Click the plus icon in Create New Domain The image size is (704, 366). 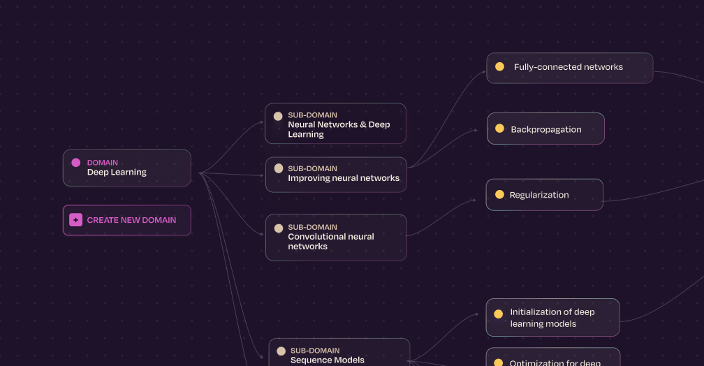(75, 220)
